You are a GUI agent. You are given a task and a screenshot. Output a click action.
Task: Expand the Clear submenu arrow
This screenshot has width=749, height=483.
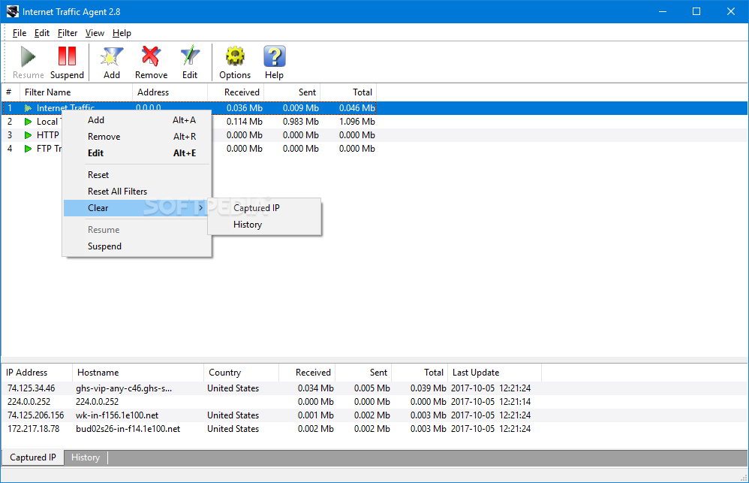pyautogui.click(x=201, y=208)
